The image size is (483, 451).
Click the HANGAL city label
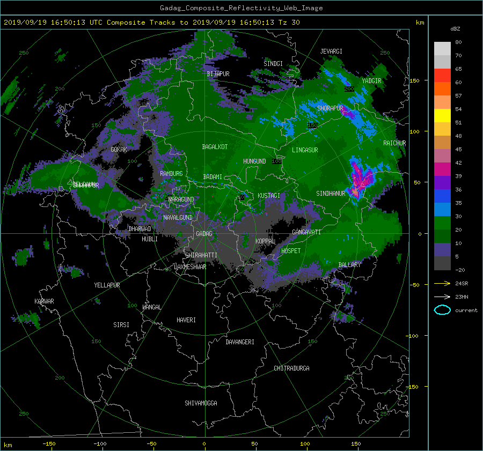[151, 307]
